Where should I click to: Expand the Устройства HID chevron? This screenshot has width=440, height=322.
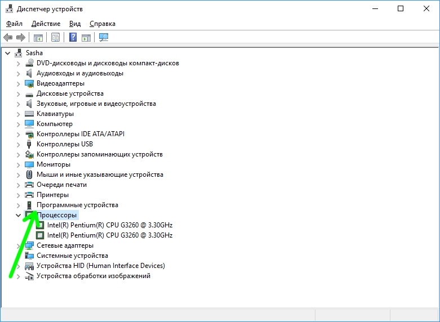18,266
